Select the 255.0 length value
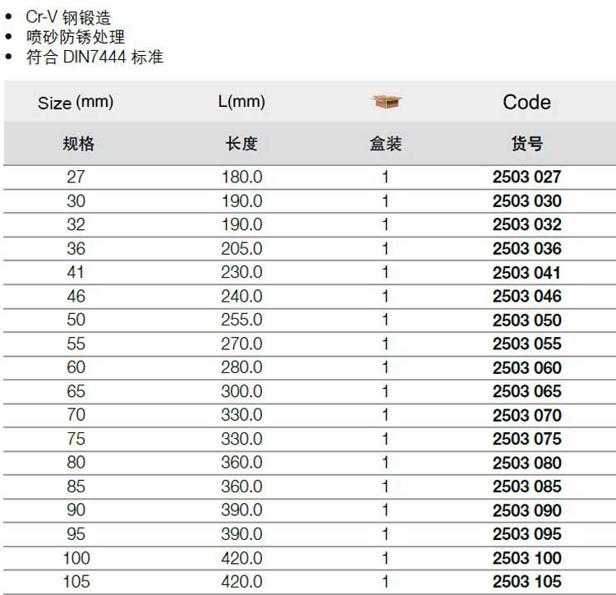616x595 pixels. 241,320
